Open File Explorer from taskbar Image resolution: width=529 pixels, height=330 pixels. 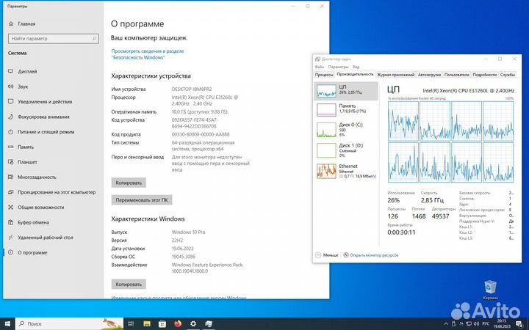click(x=147, y=324)
